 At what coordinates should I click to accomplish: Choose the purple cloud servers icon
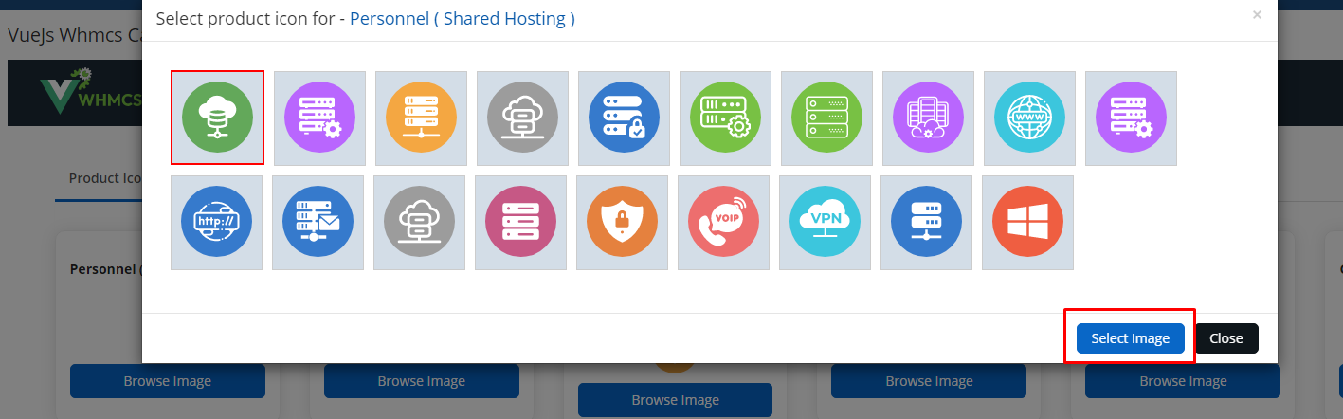(x=929, y=118)
